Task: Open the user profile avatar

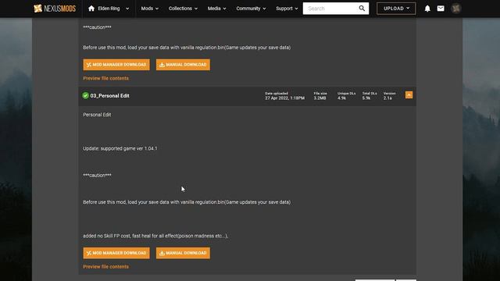Action: point(456,9)
